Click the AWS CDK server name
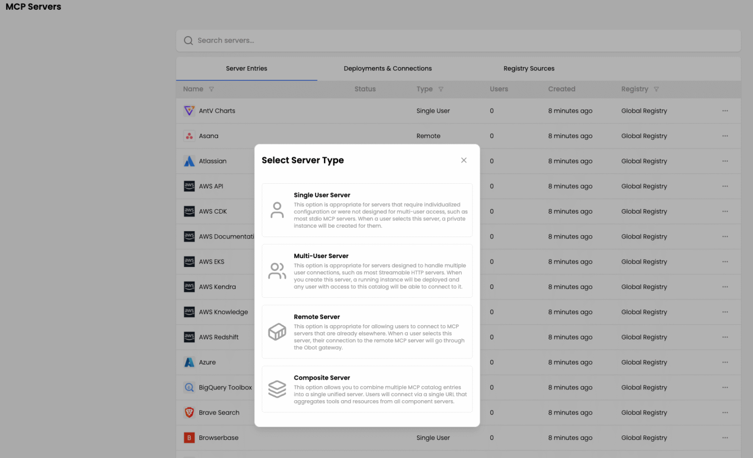The width and height of the screenshot is (753, 458). [213, 212]
